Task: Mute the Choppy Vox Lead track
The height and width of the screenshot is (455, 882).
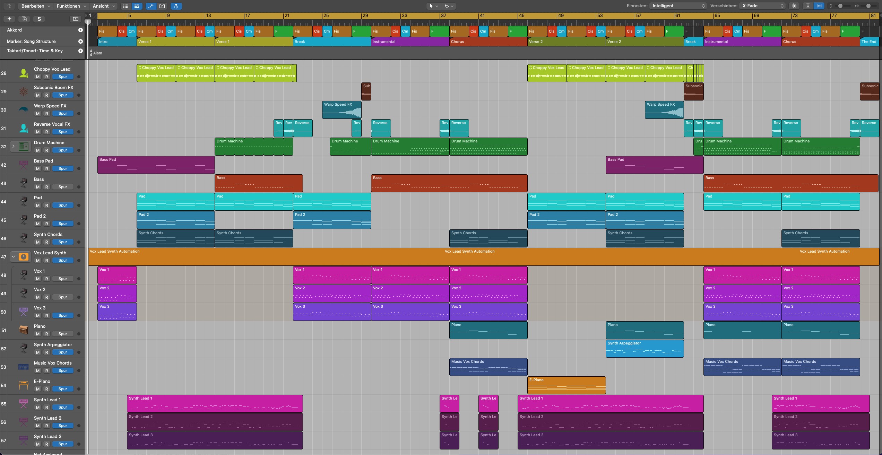Action: point(38,77)
